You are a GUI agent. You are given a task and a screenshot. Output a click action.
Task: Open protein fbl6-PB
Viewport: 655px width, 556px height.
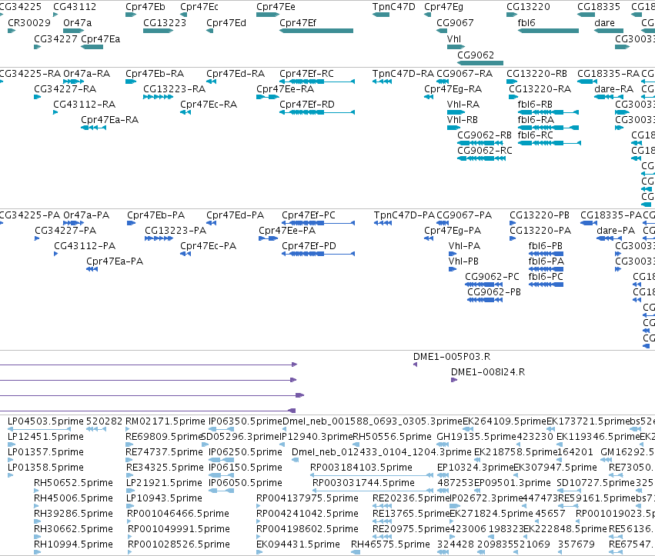[x=546, y=246]
